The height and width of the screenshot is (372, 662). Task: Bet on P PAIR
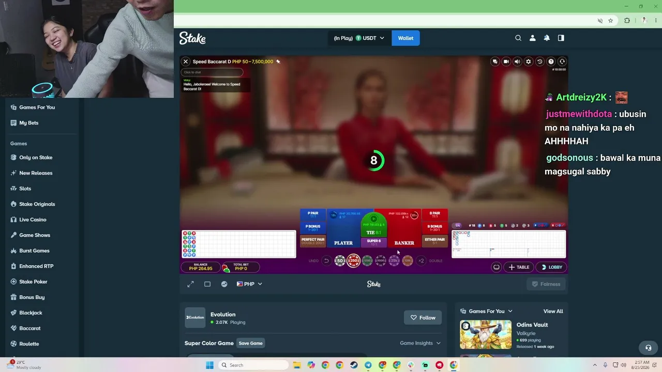(313, 214)
